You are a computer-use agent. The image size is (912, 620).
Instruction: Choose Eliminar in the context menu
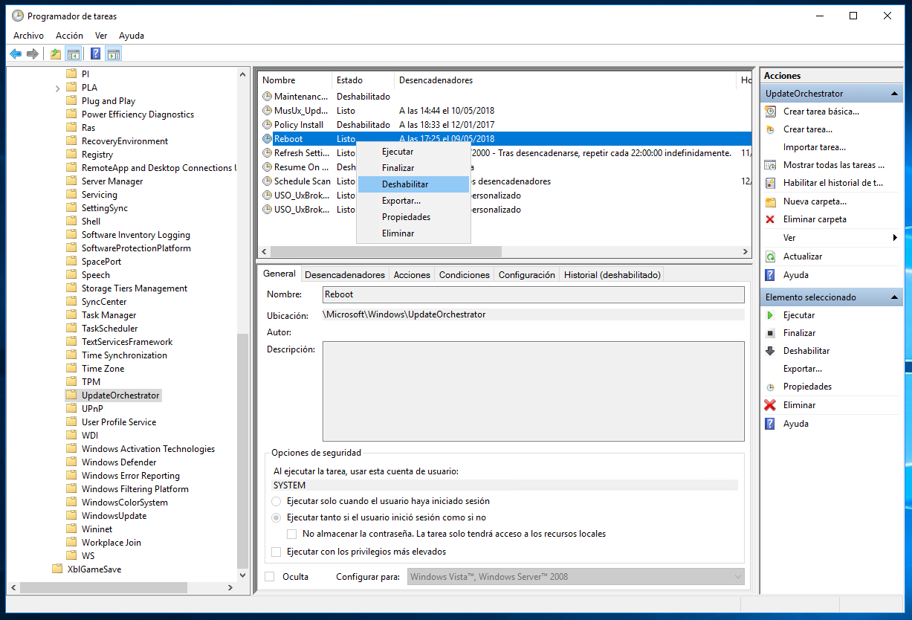coord(413,233)
